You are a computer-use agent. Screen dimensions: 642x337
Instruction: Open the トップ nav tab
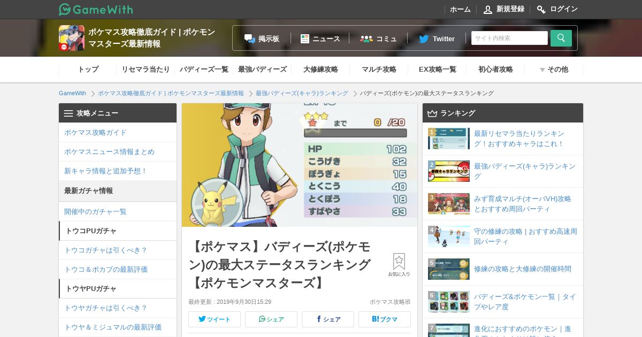[88, 70]
